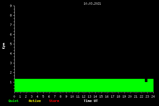Viewport: 159px width, 106px height.
Task: Click hour 15 on the time axis
Action: point(101,96)
